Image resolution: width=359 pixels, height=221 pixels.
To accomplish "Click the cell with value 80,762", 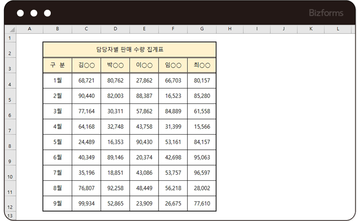I will (115, 80).
